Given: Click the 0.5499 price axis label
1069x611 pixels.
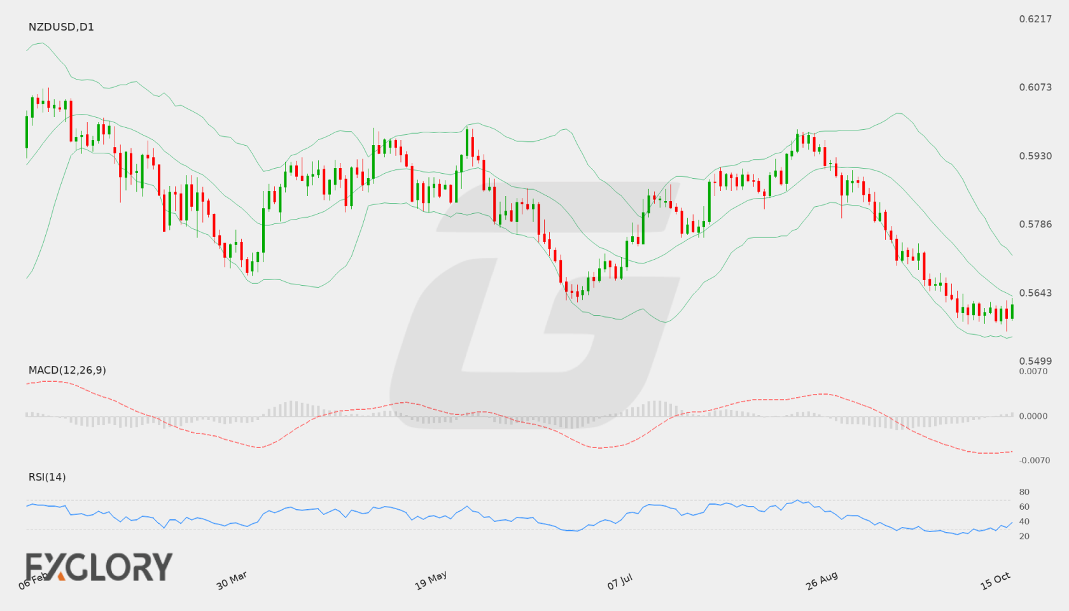Looking at the screenshot, I should (1035, 361).
